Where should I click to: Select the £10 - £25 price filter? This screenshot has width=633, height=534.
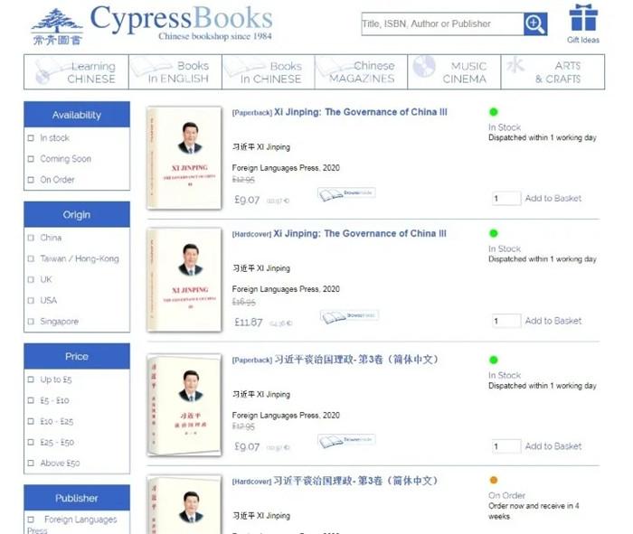[31, 421]
